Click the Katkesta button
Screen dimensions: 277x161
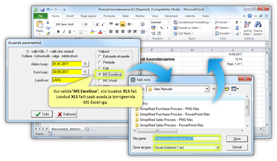(66, 114)
